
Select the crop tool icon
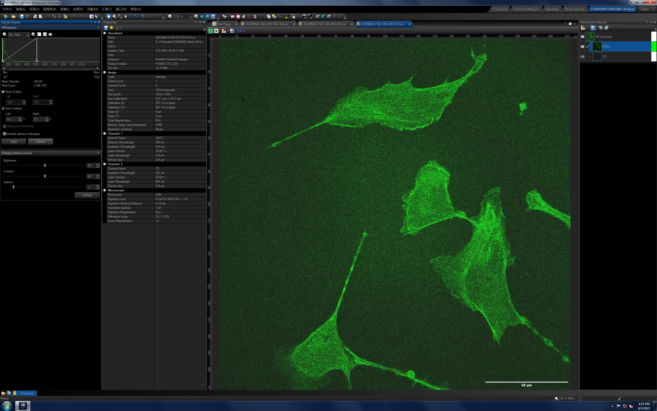coord(143,16)
